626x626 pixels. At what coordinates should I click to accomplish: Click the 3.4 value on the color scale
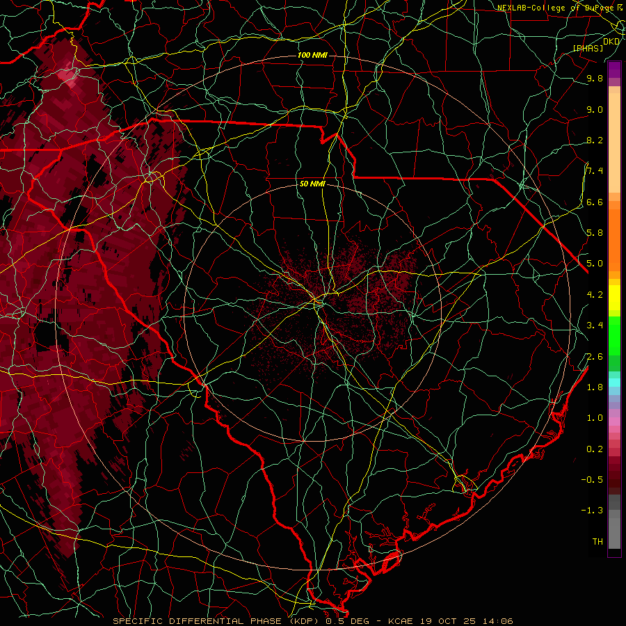pos(595,326)
